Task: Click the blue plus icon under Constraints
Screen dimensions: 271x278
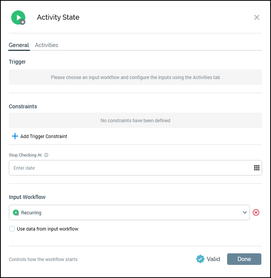Action: click(15, 136)
